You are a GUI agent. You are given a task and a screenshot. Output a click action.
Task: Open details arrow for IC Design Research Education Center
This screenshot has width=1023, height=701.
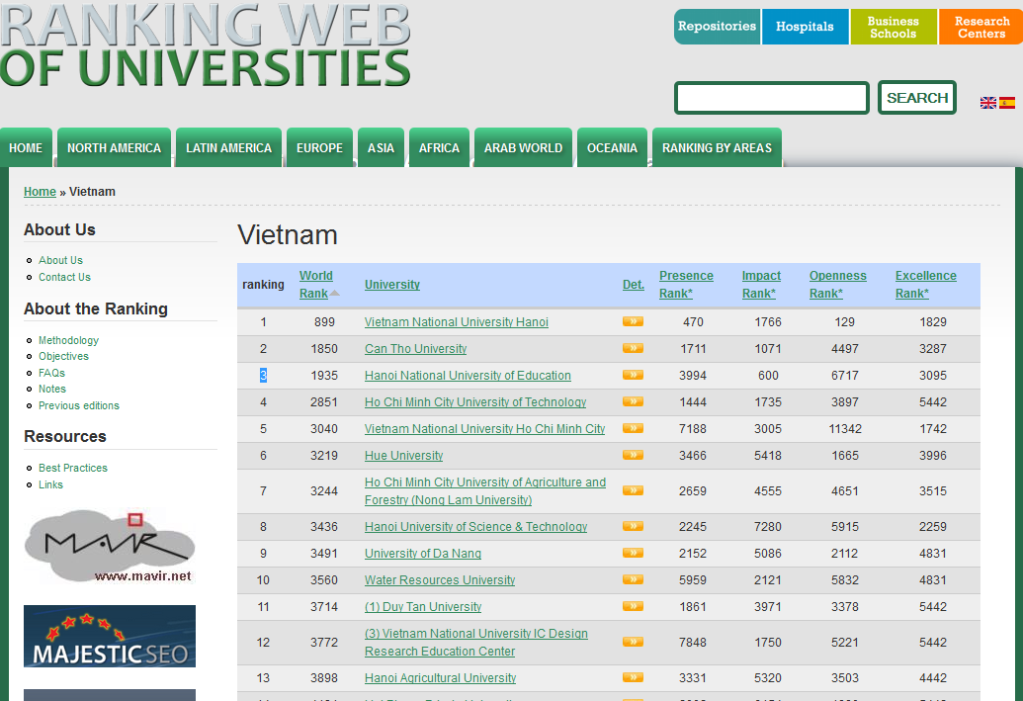tap(633, 642)
